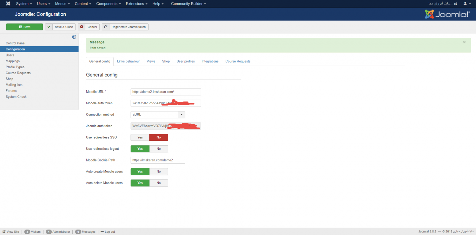Turn off Auto delete Moodle users
This screenshot has height=235, width=476.
click(158, 183)
